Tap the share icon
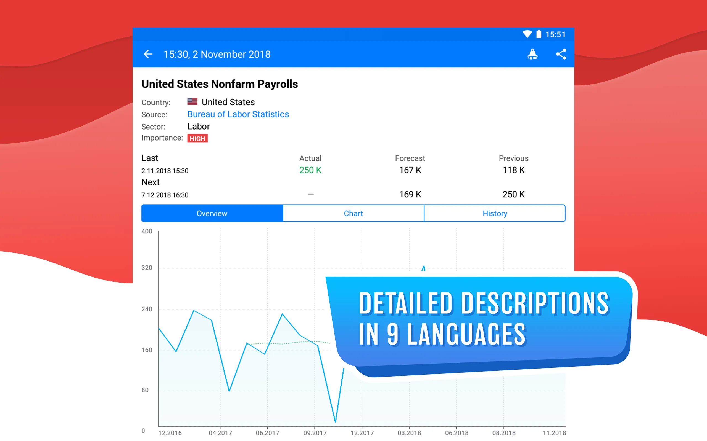This screenshot has height=441, width=707. [560, 54]
